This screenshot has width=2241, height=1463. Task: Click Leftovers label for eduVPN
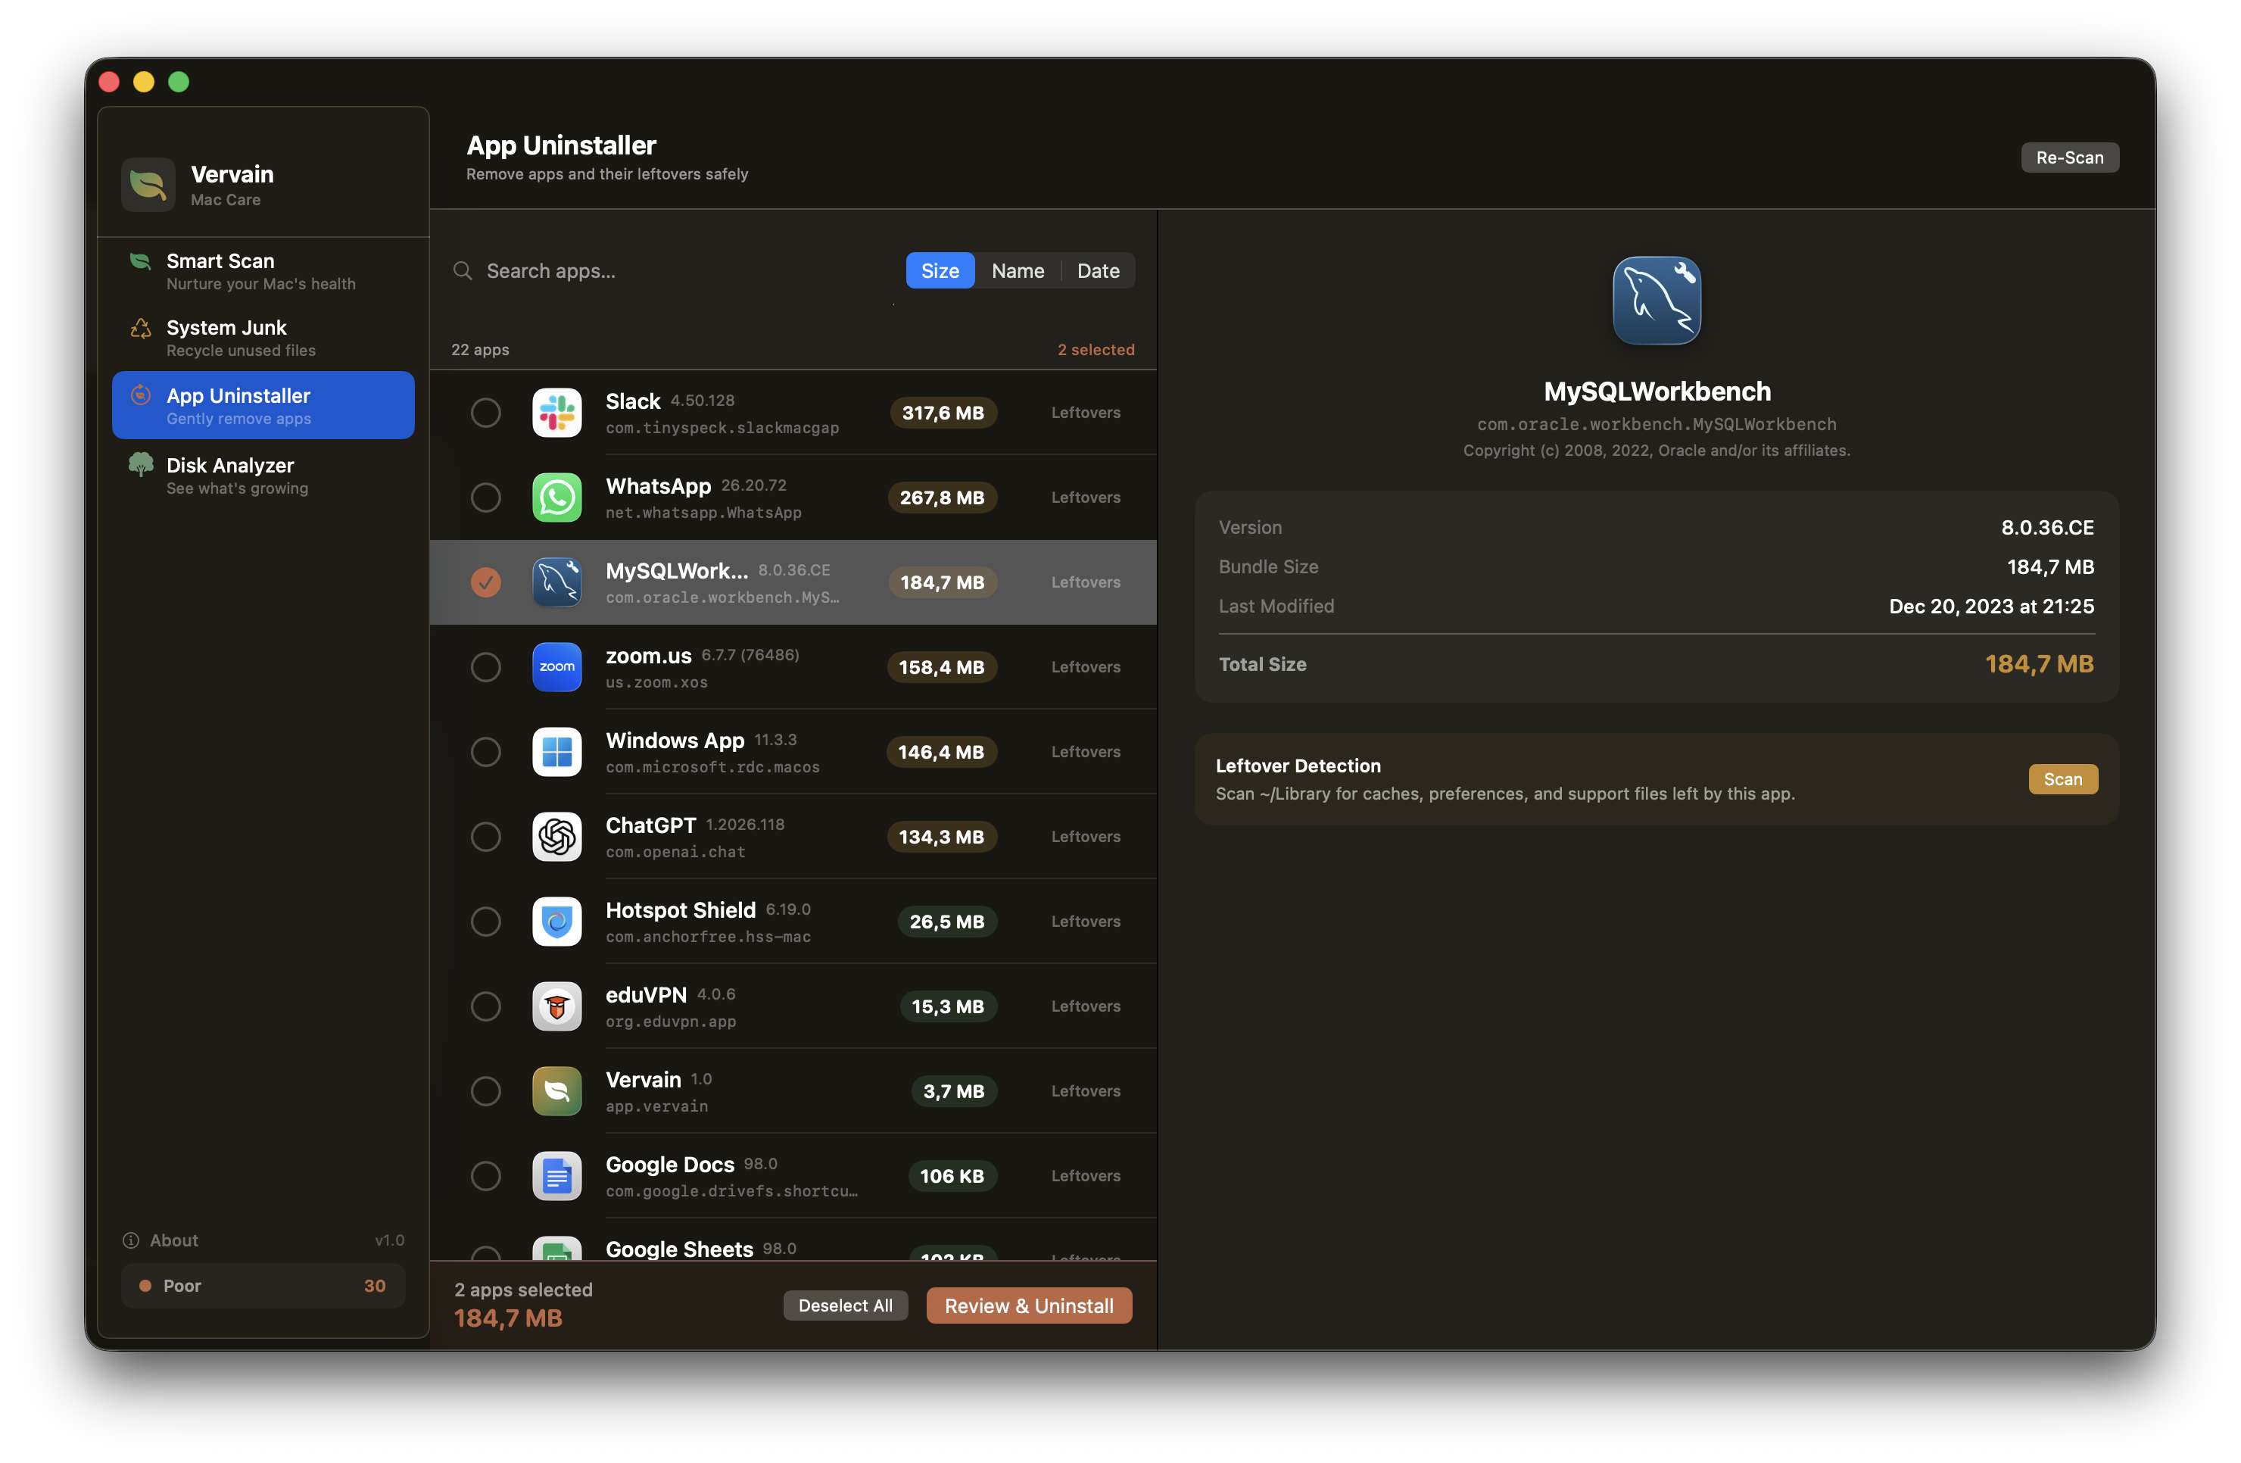[x=1086, y=1006]
